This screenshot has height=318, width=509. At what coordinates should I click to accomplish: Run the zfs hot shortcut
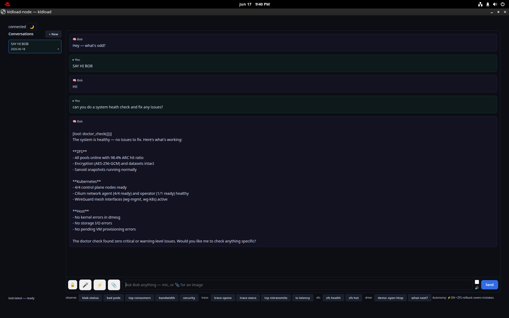click(x=354, y=298)
